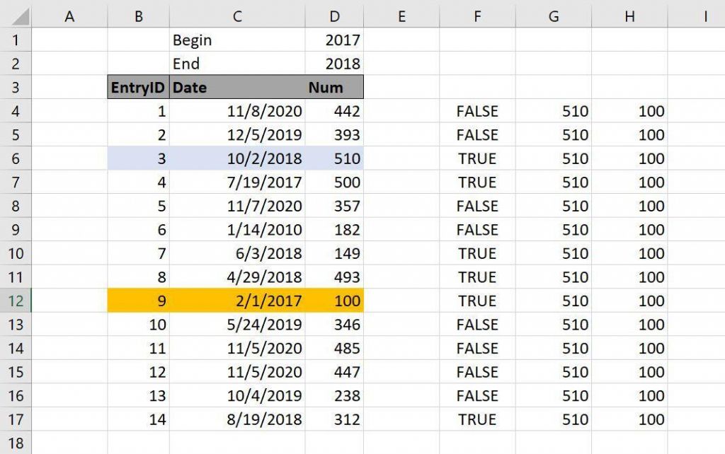Click the Begin label cell
Image resolution: width=725 pixels, height=454 pixels.
click(237, 40)
